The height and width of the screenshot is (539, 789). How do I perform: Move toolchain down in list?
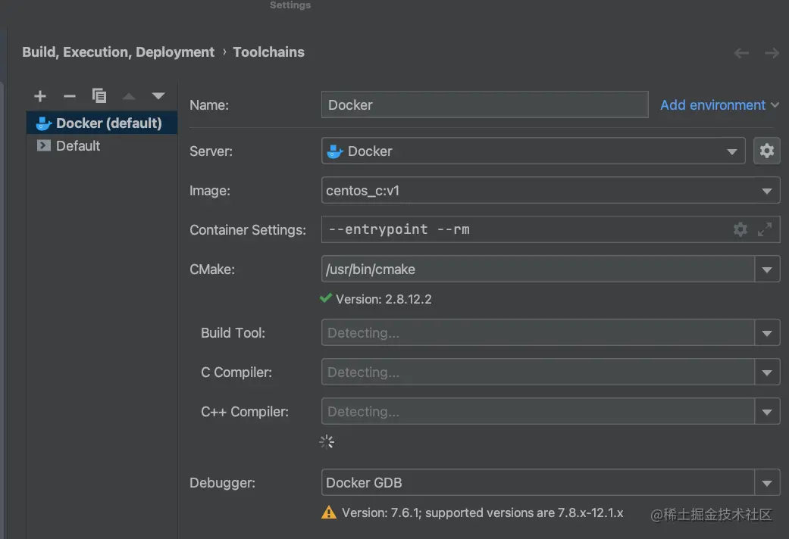158,96
